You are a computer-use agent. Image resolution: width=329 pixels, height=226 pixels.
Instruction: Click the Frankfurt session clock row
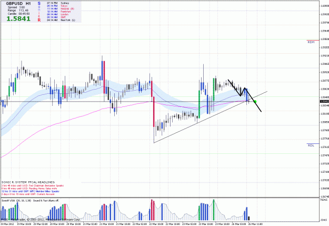click(58, 12)
